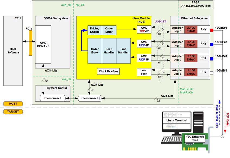
Task: Click the black PC tower icon
Action: pyautogui.click(x=198, y=123)
